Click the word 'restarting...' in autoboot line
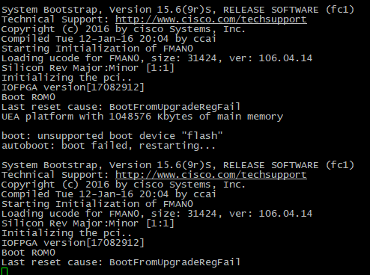Image resolution: width=370 pixels, height=275 pixels. 178,146
